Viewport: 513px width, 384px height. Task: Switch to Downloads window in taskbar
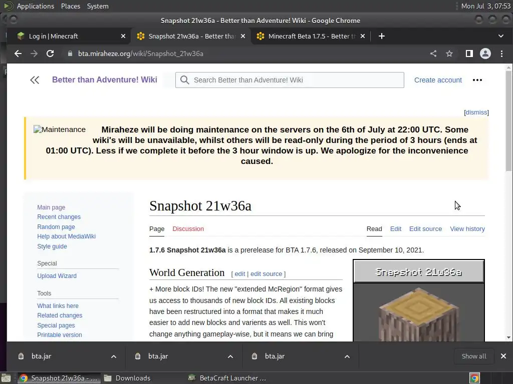(x=128, y=378)
